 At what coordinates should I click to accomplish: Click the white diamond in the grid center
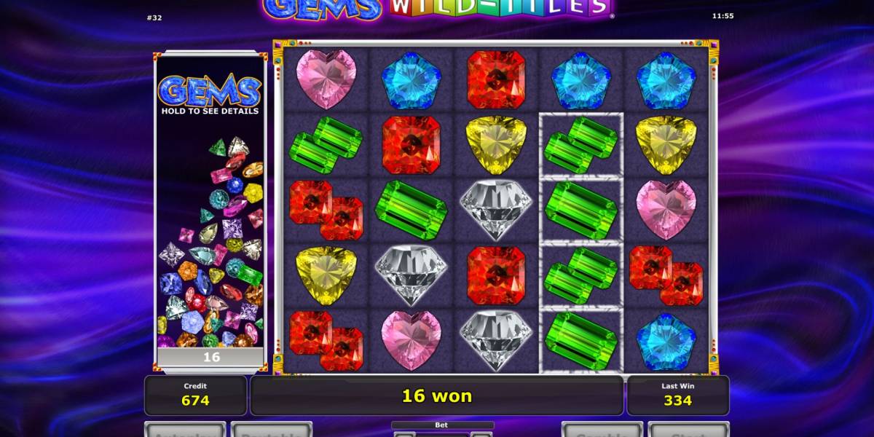click(x=496, y=210)
